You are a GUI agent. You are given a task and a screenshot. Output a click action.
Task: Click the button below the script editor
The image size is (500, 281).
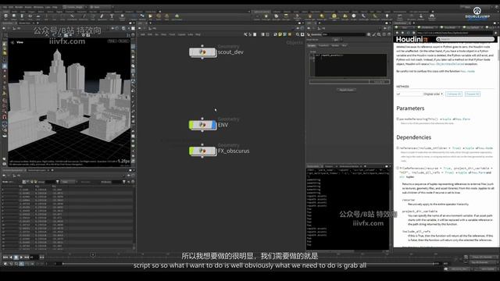tap(346, 90)
